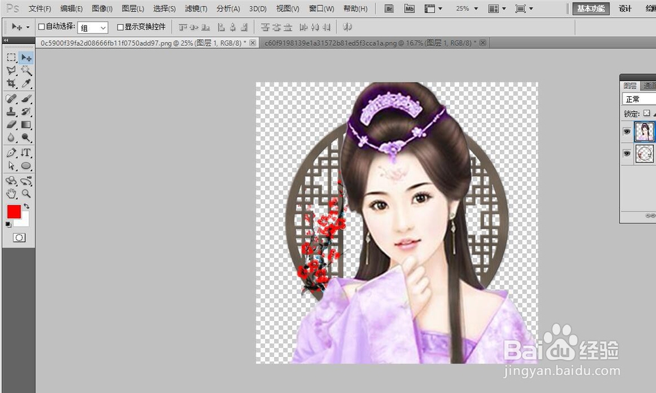Open the 窗口(W) menu

[321, 9]
